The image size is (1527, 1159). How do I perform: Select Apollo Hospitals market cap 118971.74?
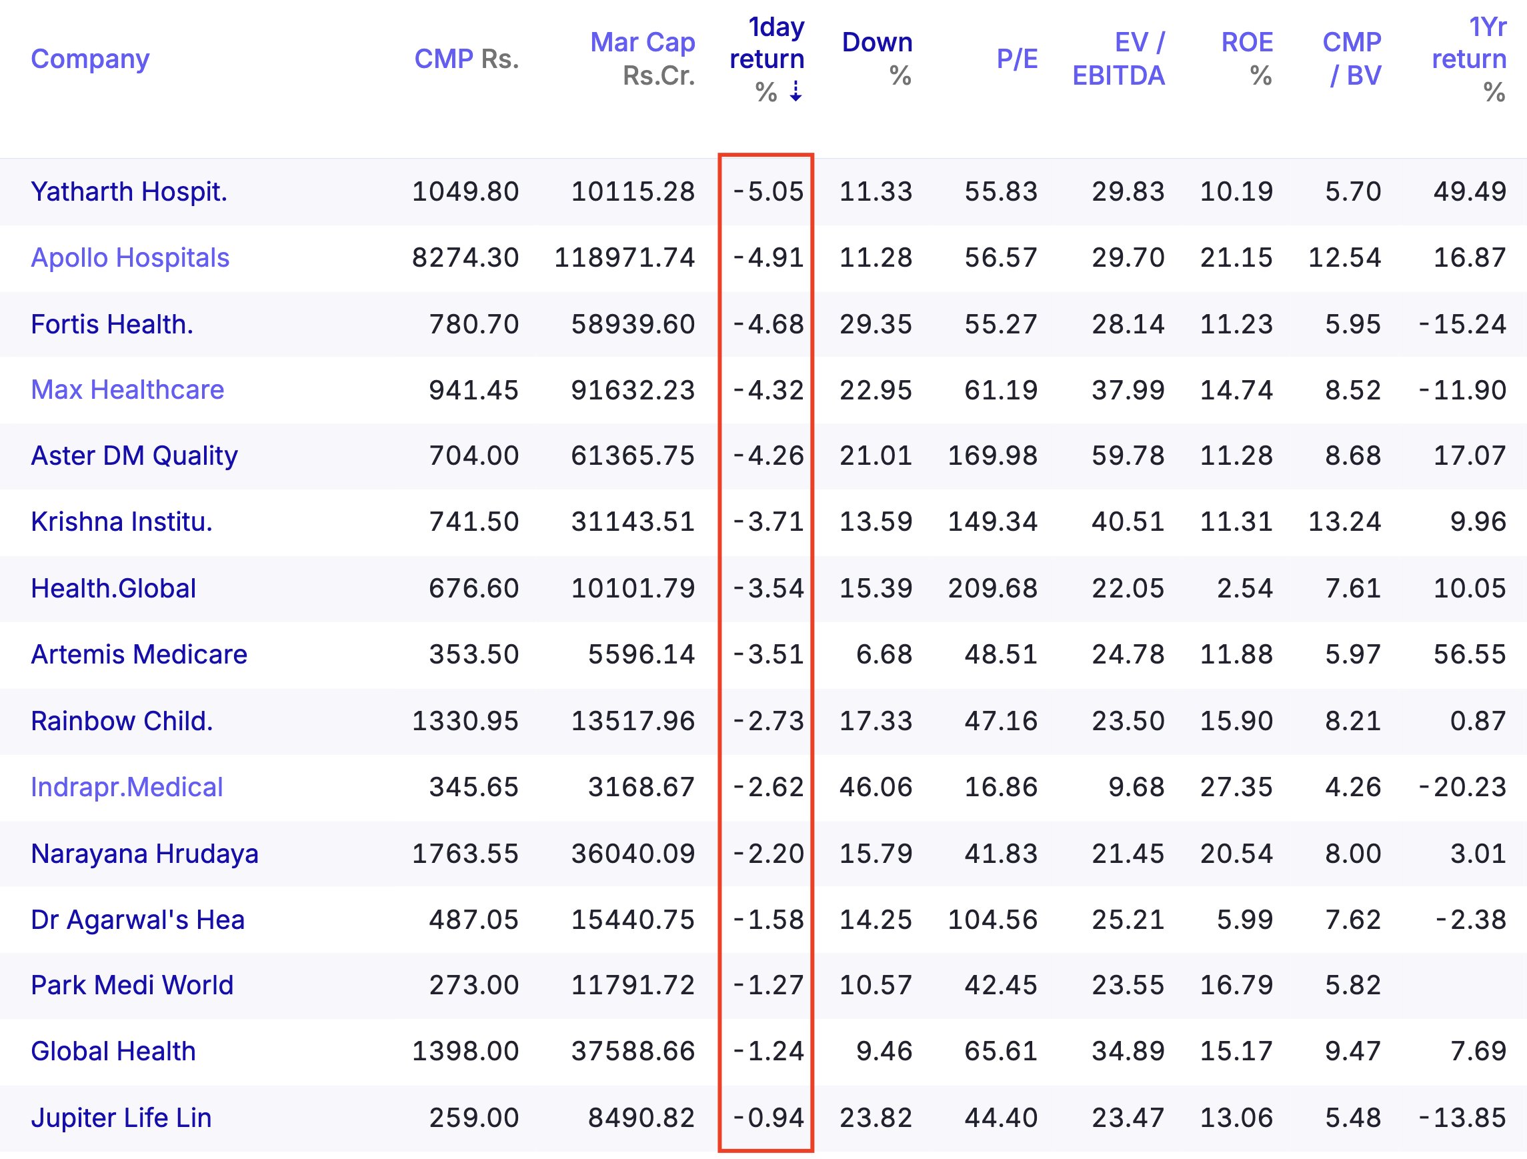(624, 258)
